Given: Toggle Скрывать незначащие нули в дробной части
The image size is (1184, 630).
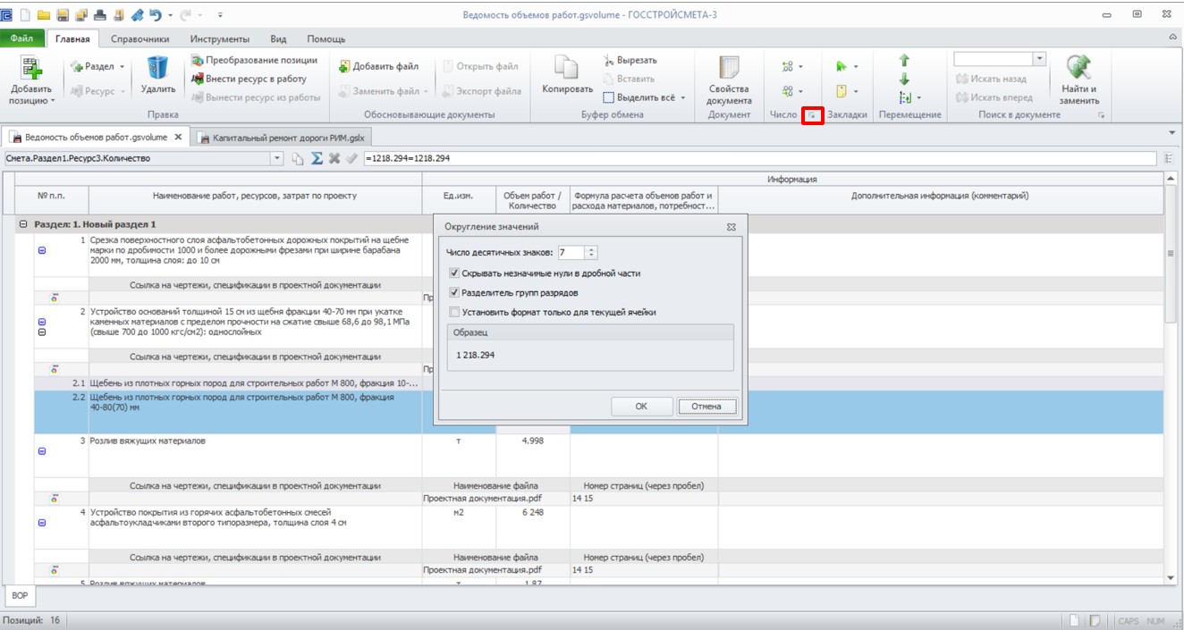Looking at the screenshot, I should point(454,273).
